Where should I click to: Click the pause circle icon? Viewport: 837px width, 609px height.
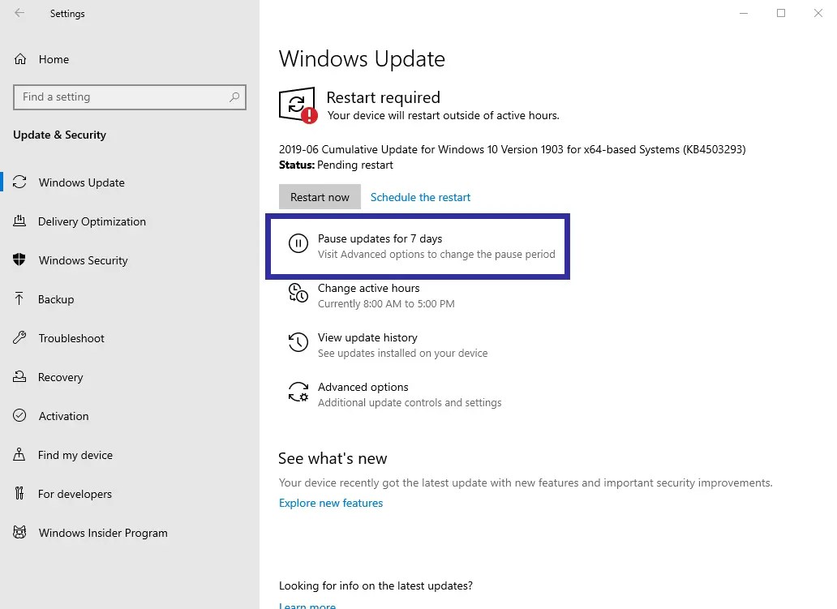tap(298, 243)
